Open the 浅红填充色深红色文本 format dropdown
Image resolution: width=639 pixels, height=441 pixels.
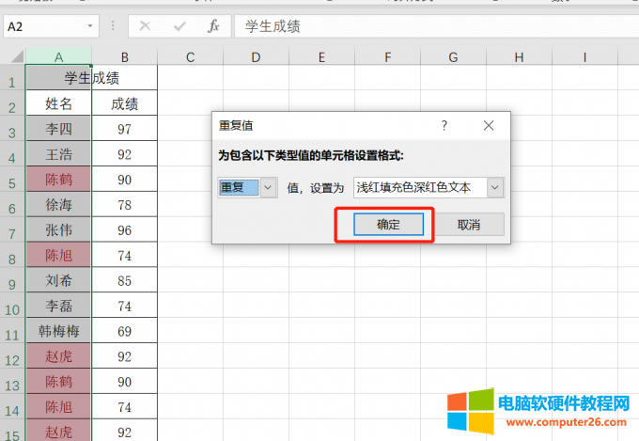pos(495,187)
